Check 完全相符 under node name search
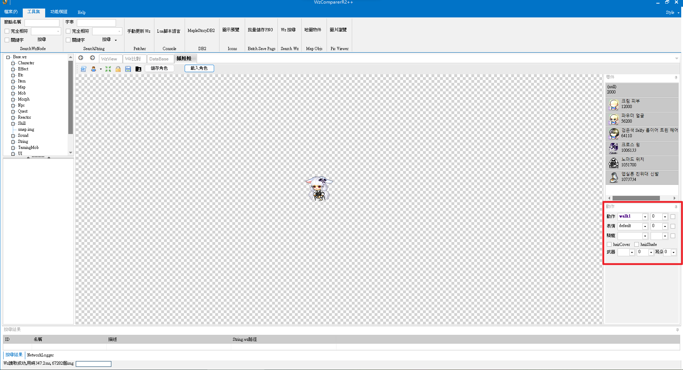This screenshot has width=683, height=370. pyautogui.click(x=7, y=31)
